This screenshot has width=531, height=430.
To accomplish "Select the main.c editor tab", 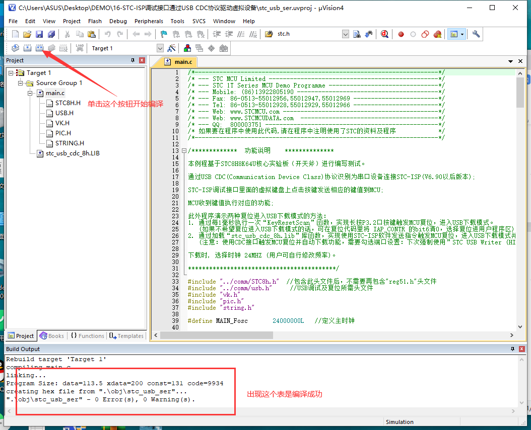I will (178, 62).
